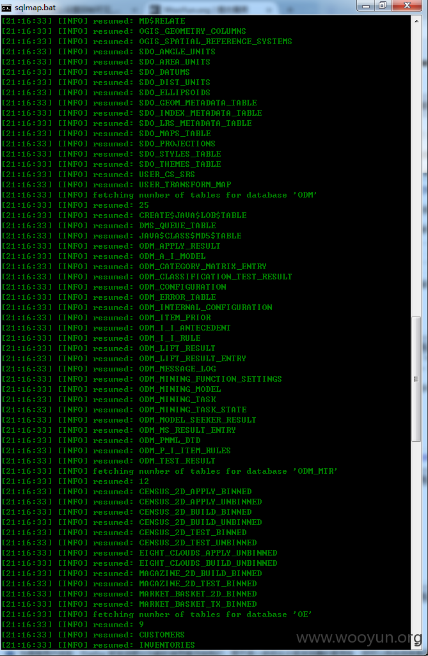Click the SDO_INDEX_METADATA_TABLE entry

pos(200,113)
